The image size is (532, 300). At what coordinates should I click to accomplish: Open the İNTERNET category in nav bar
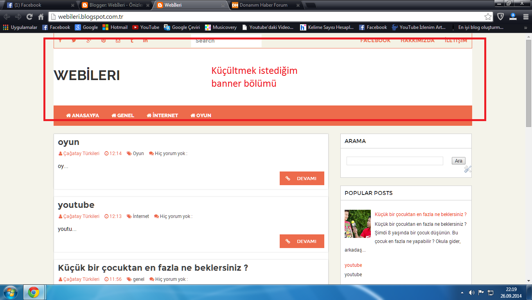point(162,115)
